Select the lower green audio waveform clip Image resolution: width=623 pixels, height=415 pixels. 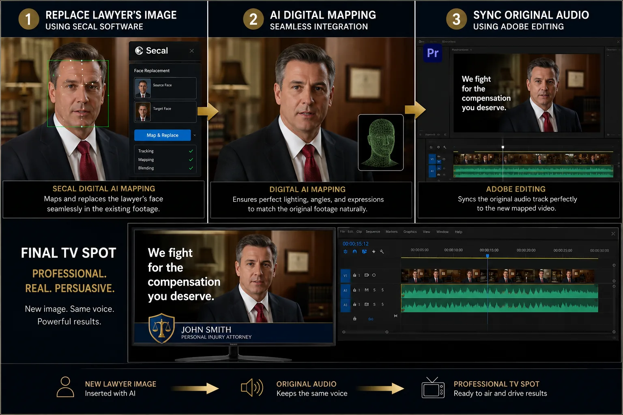pyautogui.click(x=500, y=305)
